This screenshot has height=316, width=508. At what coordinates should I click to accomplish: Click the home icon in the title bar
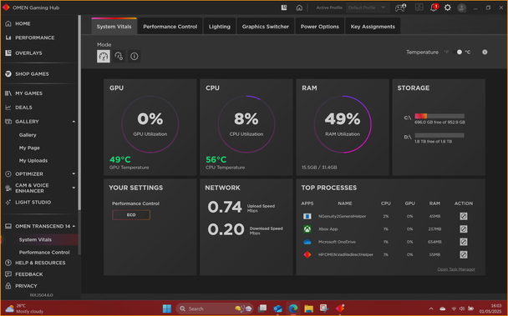click(299, 8)
